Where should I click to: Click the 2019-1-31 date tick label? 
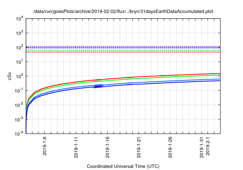coord(202,147)
